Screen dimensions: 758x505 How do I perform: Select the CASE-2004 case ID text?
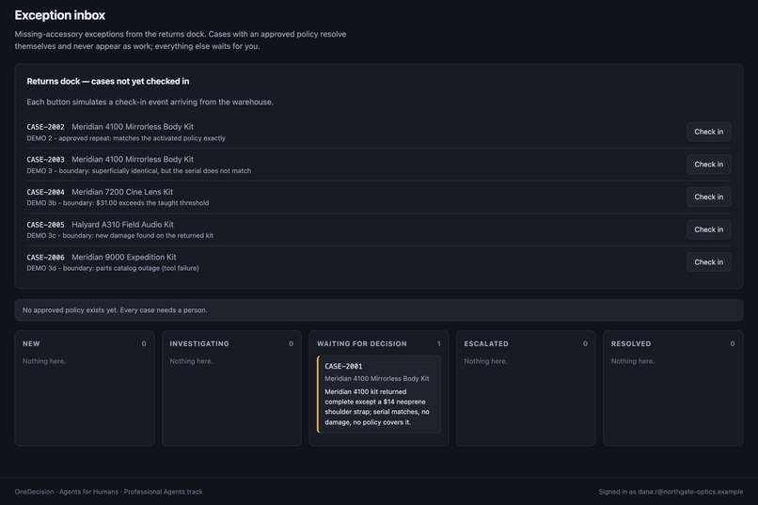(45, 193)
